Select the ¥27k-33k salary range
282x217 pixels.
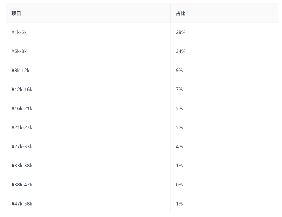coord(22,147)
